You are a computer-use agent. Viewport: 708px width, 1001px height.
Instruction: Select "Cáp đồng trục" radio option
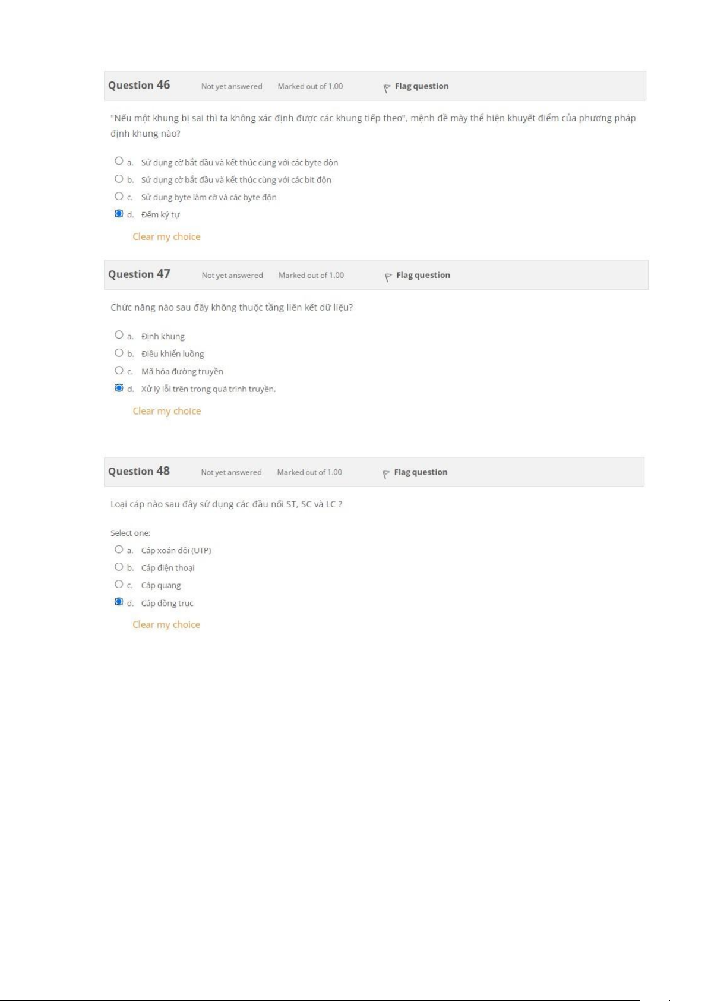coord(119,602)
